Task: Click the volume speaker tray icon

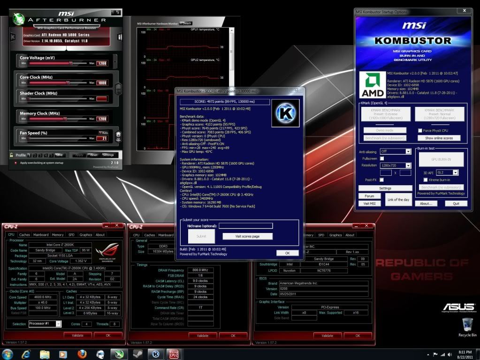Action: tap(450, 354)
